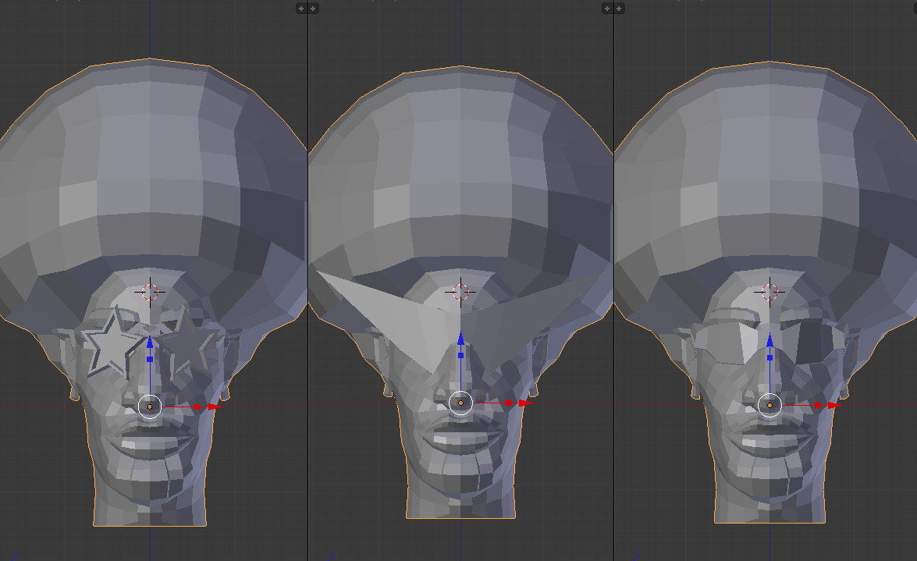Click red X-axis arrow tip in left viewport
This screenshot has width=917, height=561.
click(213, 407)
